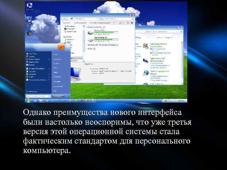Select the second hard drive icon
Viewport: 227px width, 170px height.
click(90, 40)
